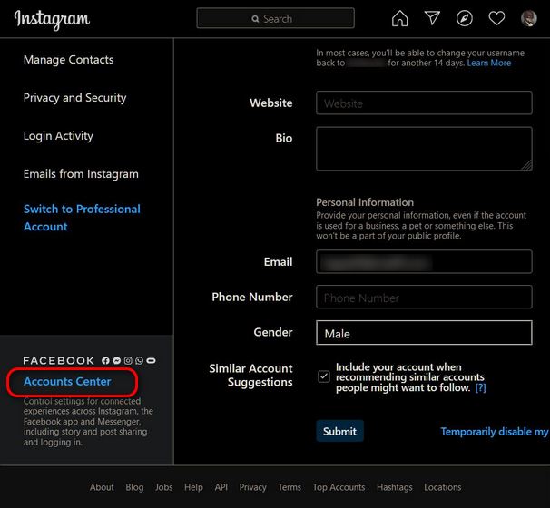Open the Gender field showing Male
Viewport: 550px width, 508px height.
tap(424, 333)
